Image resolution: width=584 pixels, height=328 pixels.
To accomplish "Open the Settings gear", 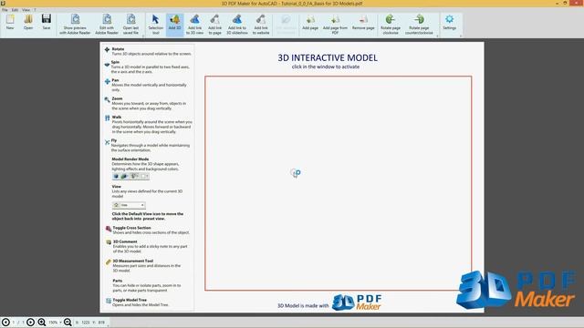I will click(x=450, y=22).
